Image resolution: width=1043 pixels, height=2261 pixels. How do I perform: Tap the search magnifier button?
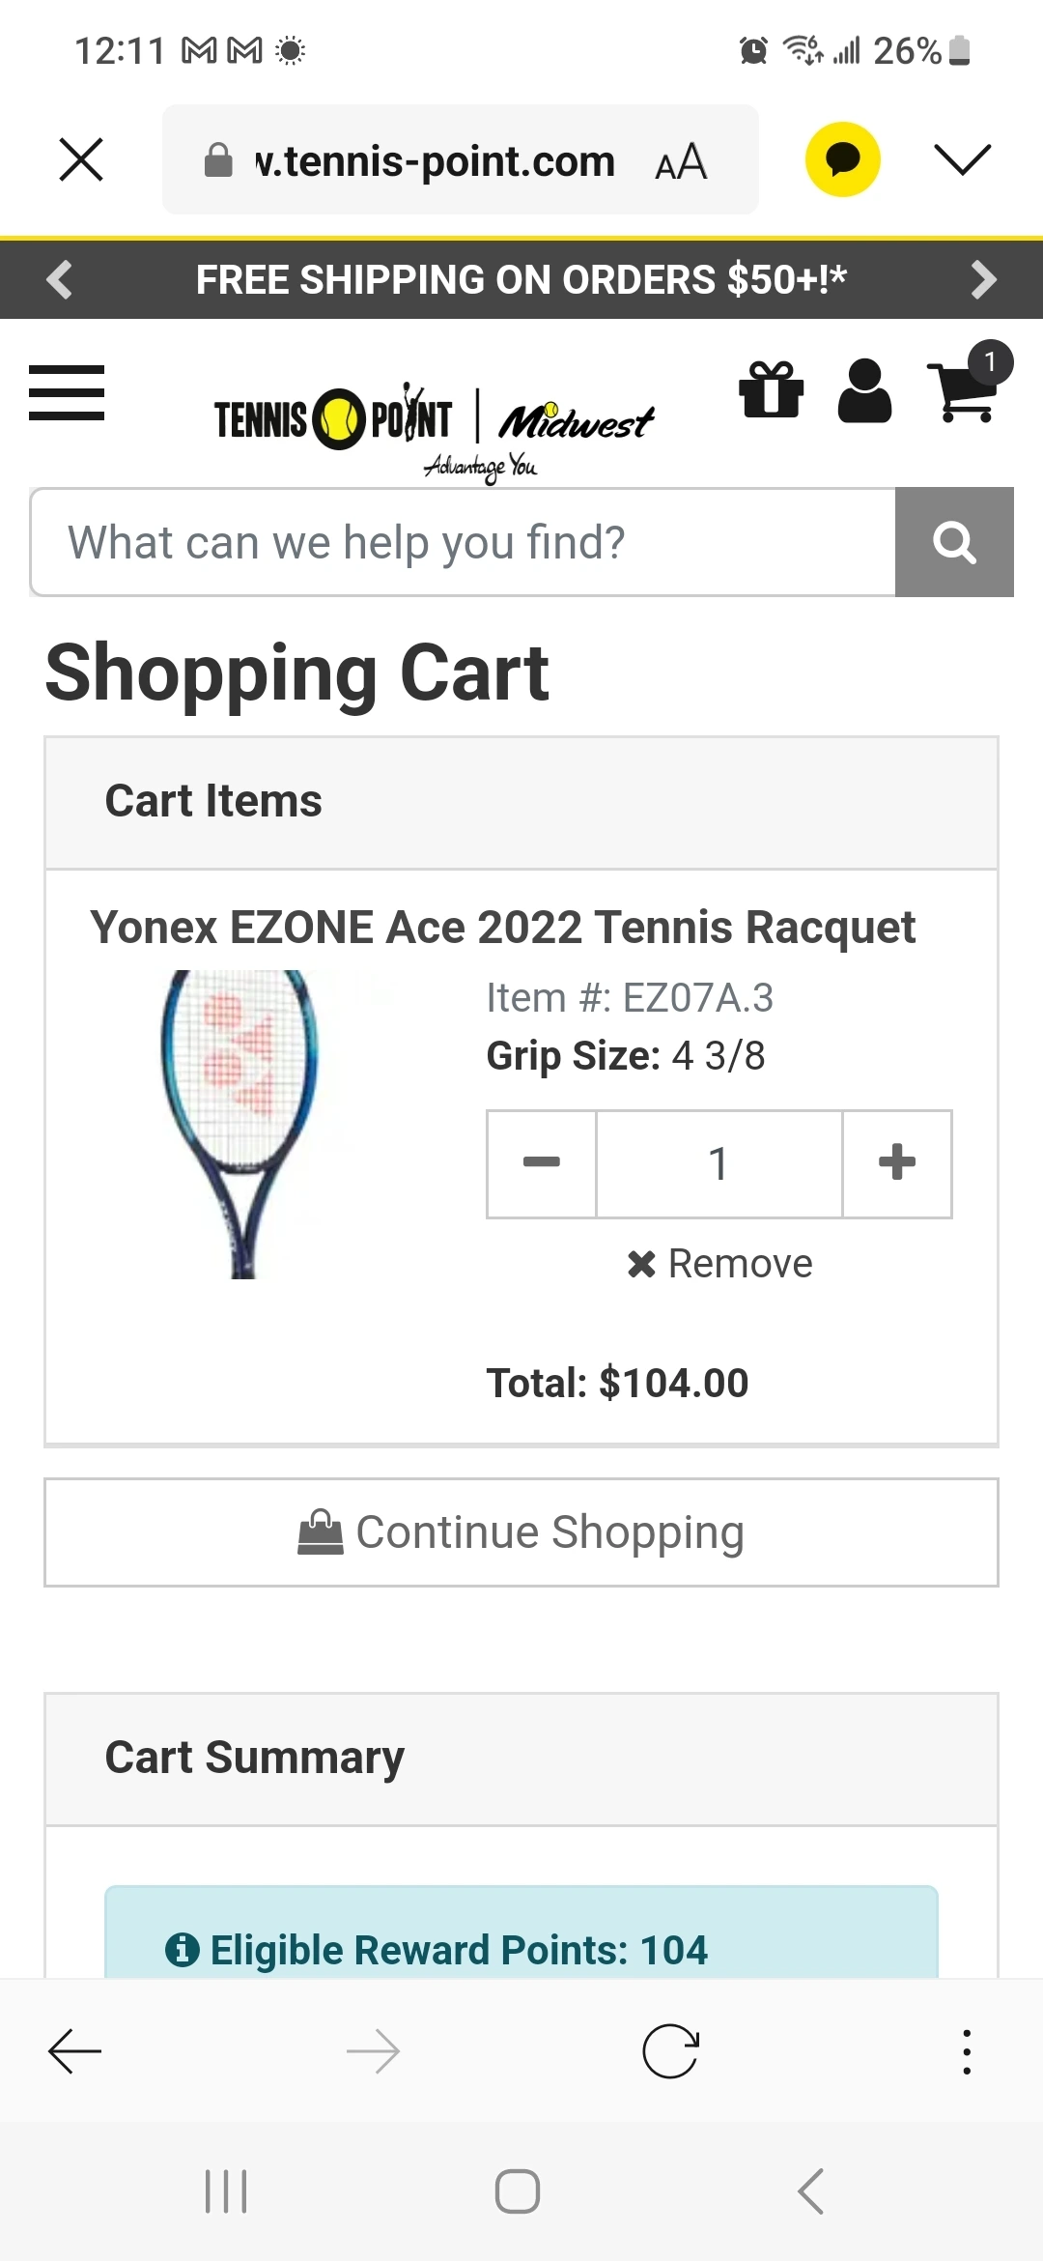click(x=954, y=542)
